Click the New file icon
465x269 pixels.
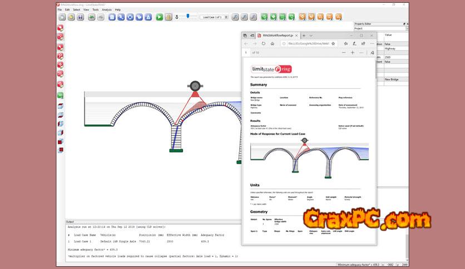click(x=62, y=17)
